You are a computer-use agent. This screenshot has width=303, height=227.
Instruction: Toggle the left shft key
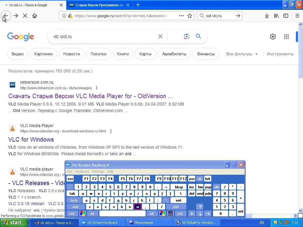(x=75, y=207)
